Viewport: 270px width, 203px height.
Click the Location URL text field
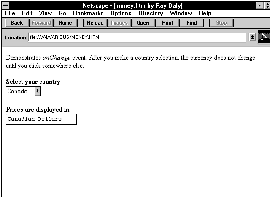(137, 37)
